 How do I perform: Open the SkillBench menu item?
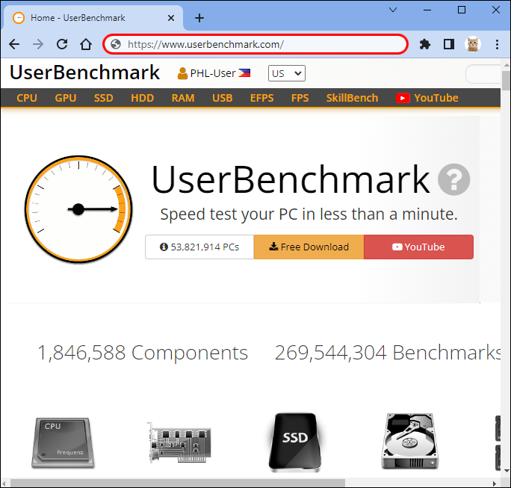(x=352, y=98)
